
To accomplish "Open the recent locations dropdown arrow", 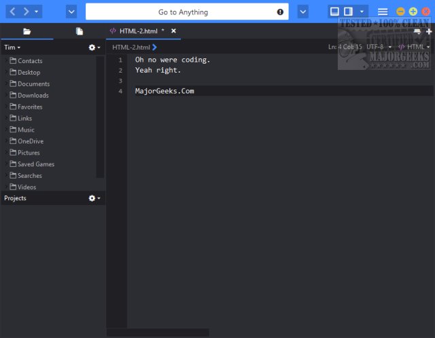I will (36, 12).
